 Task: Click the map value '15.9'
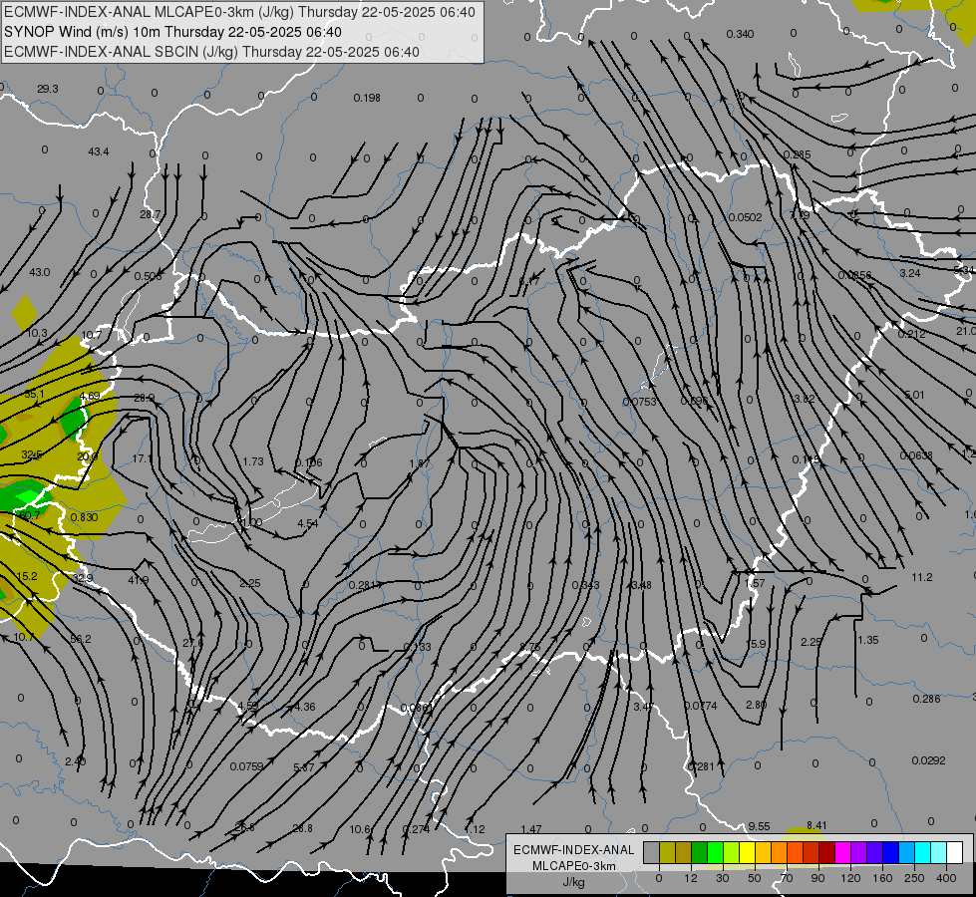click(757, 644)
